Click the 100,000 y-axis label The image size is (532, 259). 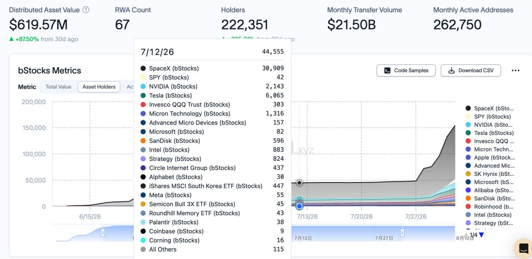(33, 154)
